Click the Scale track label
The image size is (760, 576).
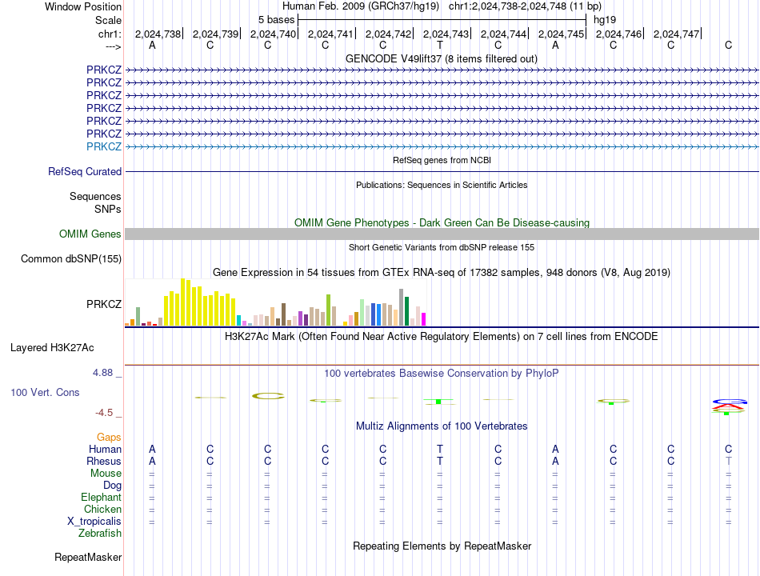(x=108, y=20)
